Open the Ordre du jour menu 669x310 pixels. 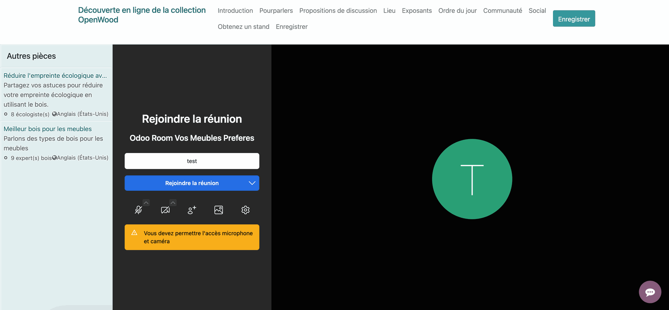point(457,11)
